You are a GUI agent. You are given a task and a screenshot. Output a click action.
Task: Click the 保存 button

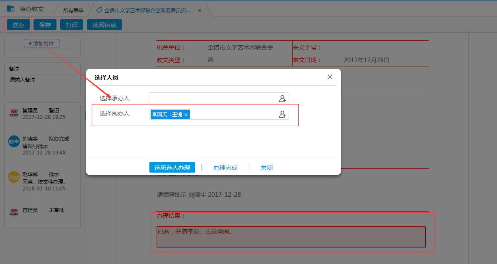(45, 25)
